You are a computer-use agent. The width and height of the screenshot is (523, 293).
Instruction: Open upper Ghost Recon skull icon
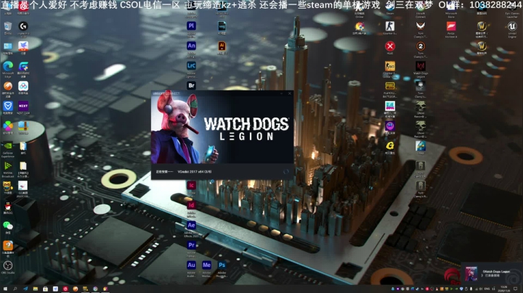click(421, 106)
